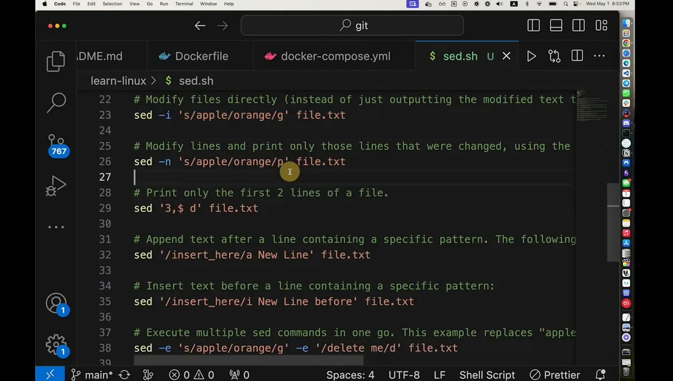
Task: Open remote window via status bar corner icon
Action: coord(50,375)
